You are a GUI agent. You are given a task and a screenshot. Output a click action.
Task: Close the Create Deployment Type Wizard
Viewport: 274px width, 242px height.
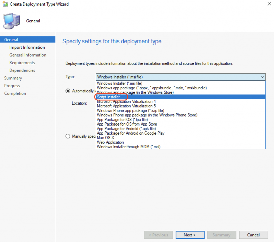pos(269,4)
